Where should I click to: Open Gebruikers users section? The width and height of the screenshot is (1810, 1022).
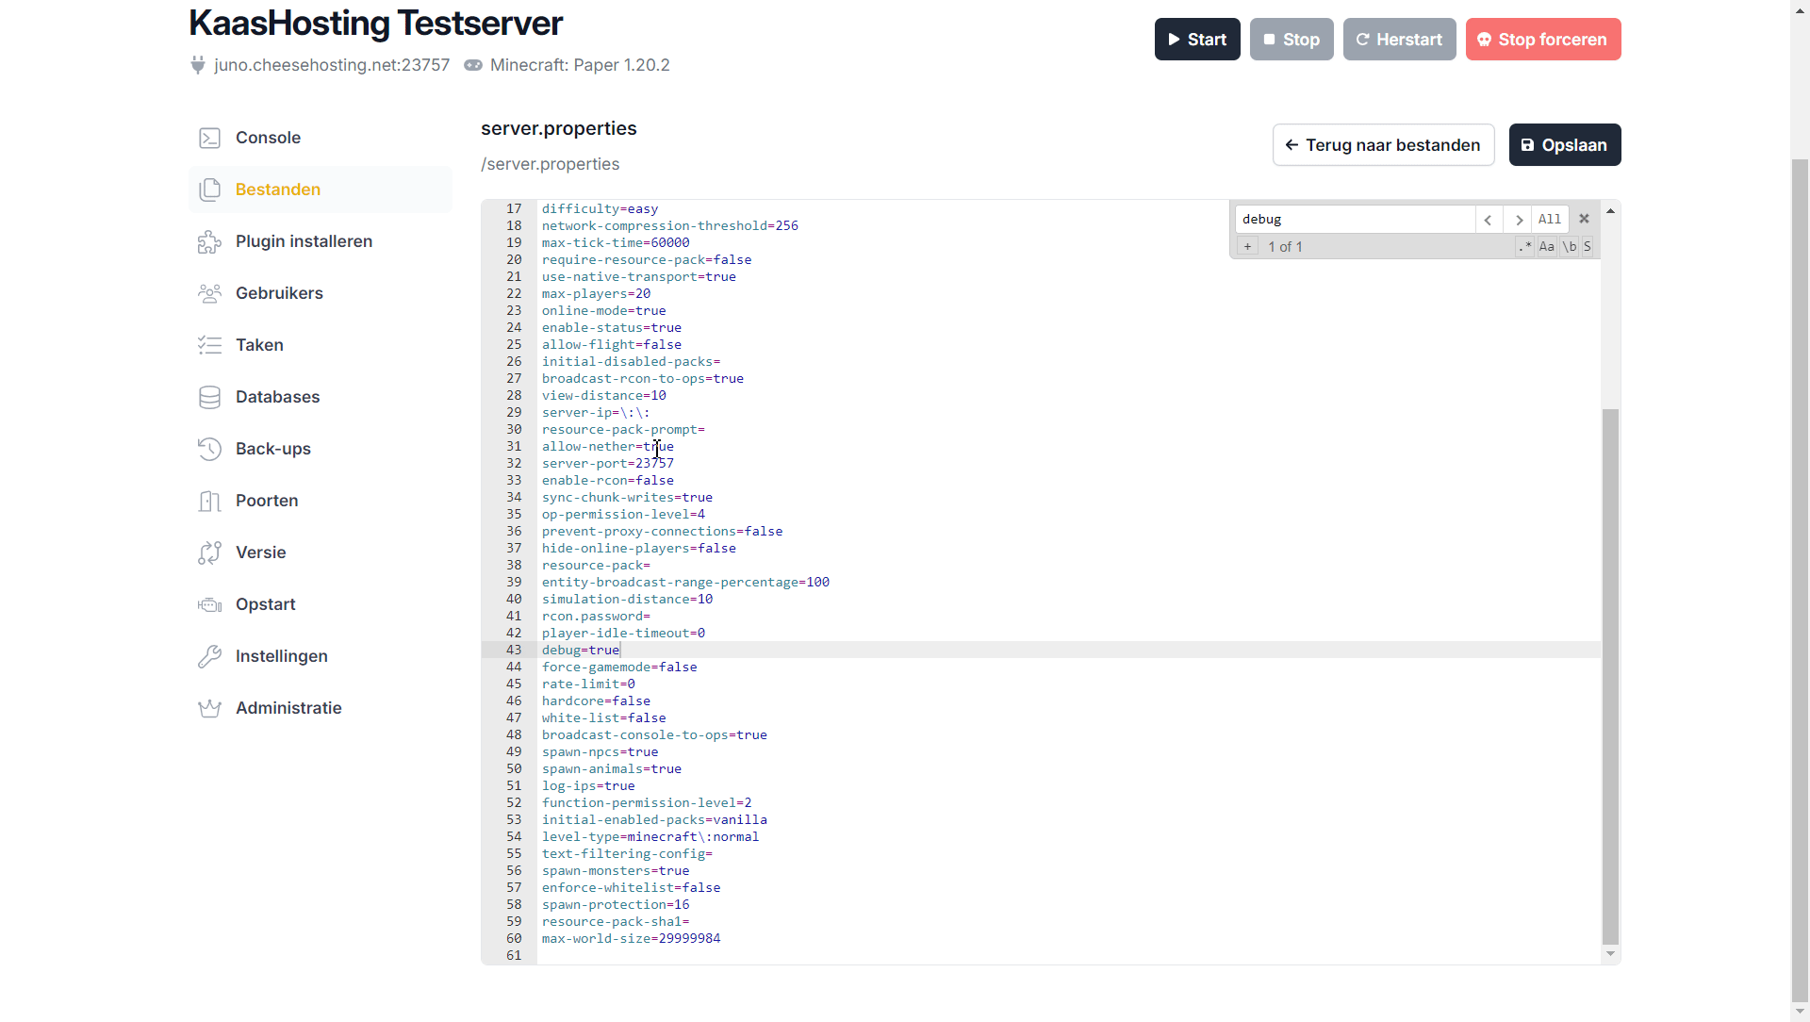(279, 293)
